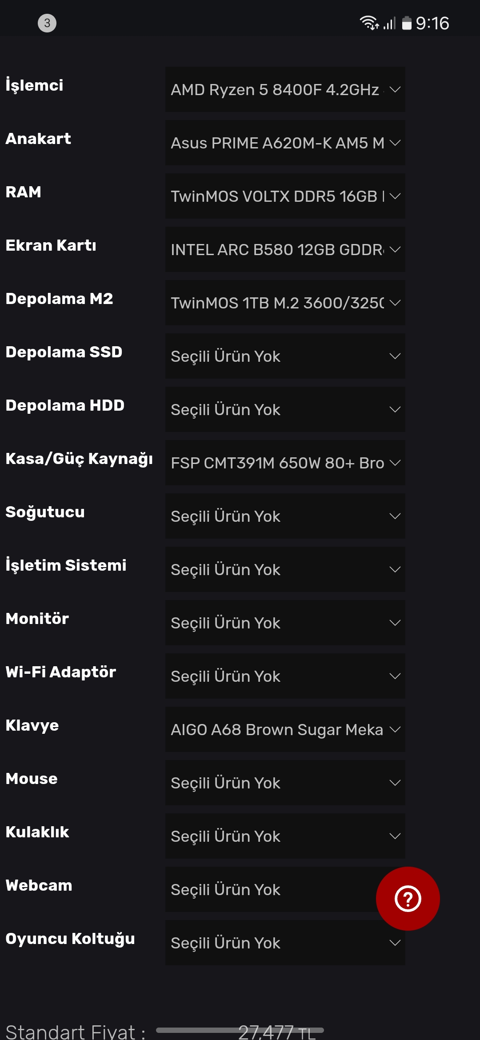This screenshot has width=480, height=1040.
Task: Tap the battery status icon
Action: tap(407, 23)
